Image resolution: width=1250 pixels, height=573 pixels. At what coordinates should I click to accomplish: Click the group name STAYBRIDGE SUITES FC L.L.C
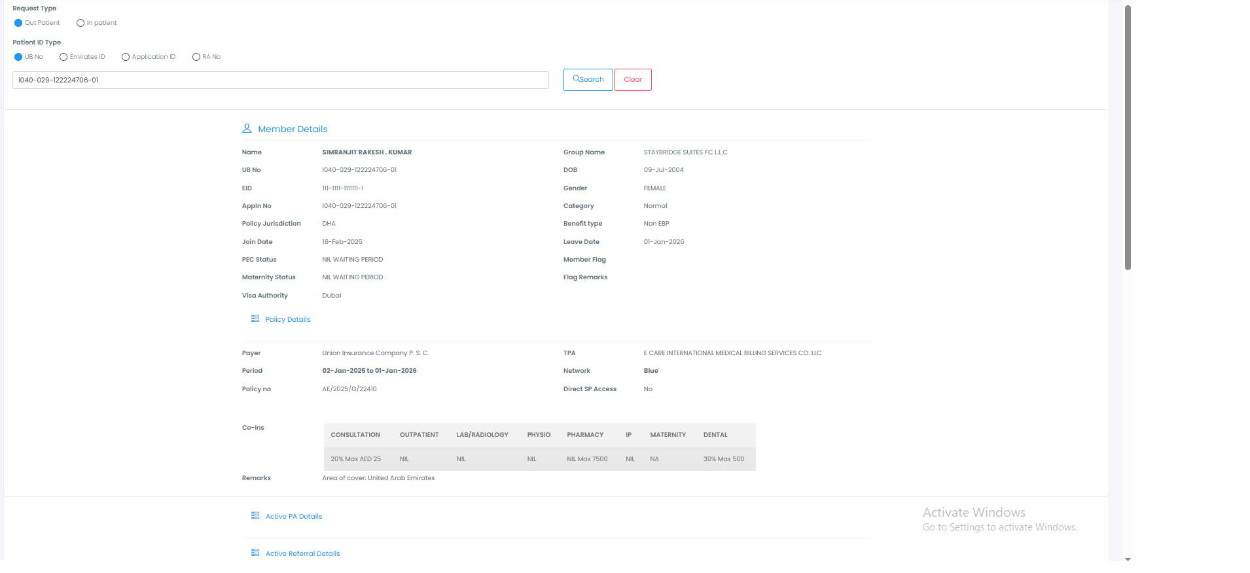[686, 152]
